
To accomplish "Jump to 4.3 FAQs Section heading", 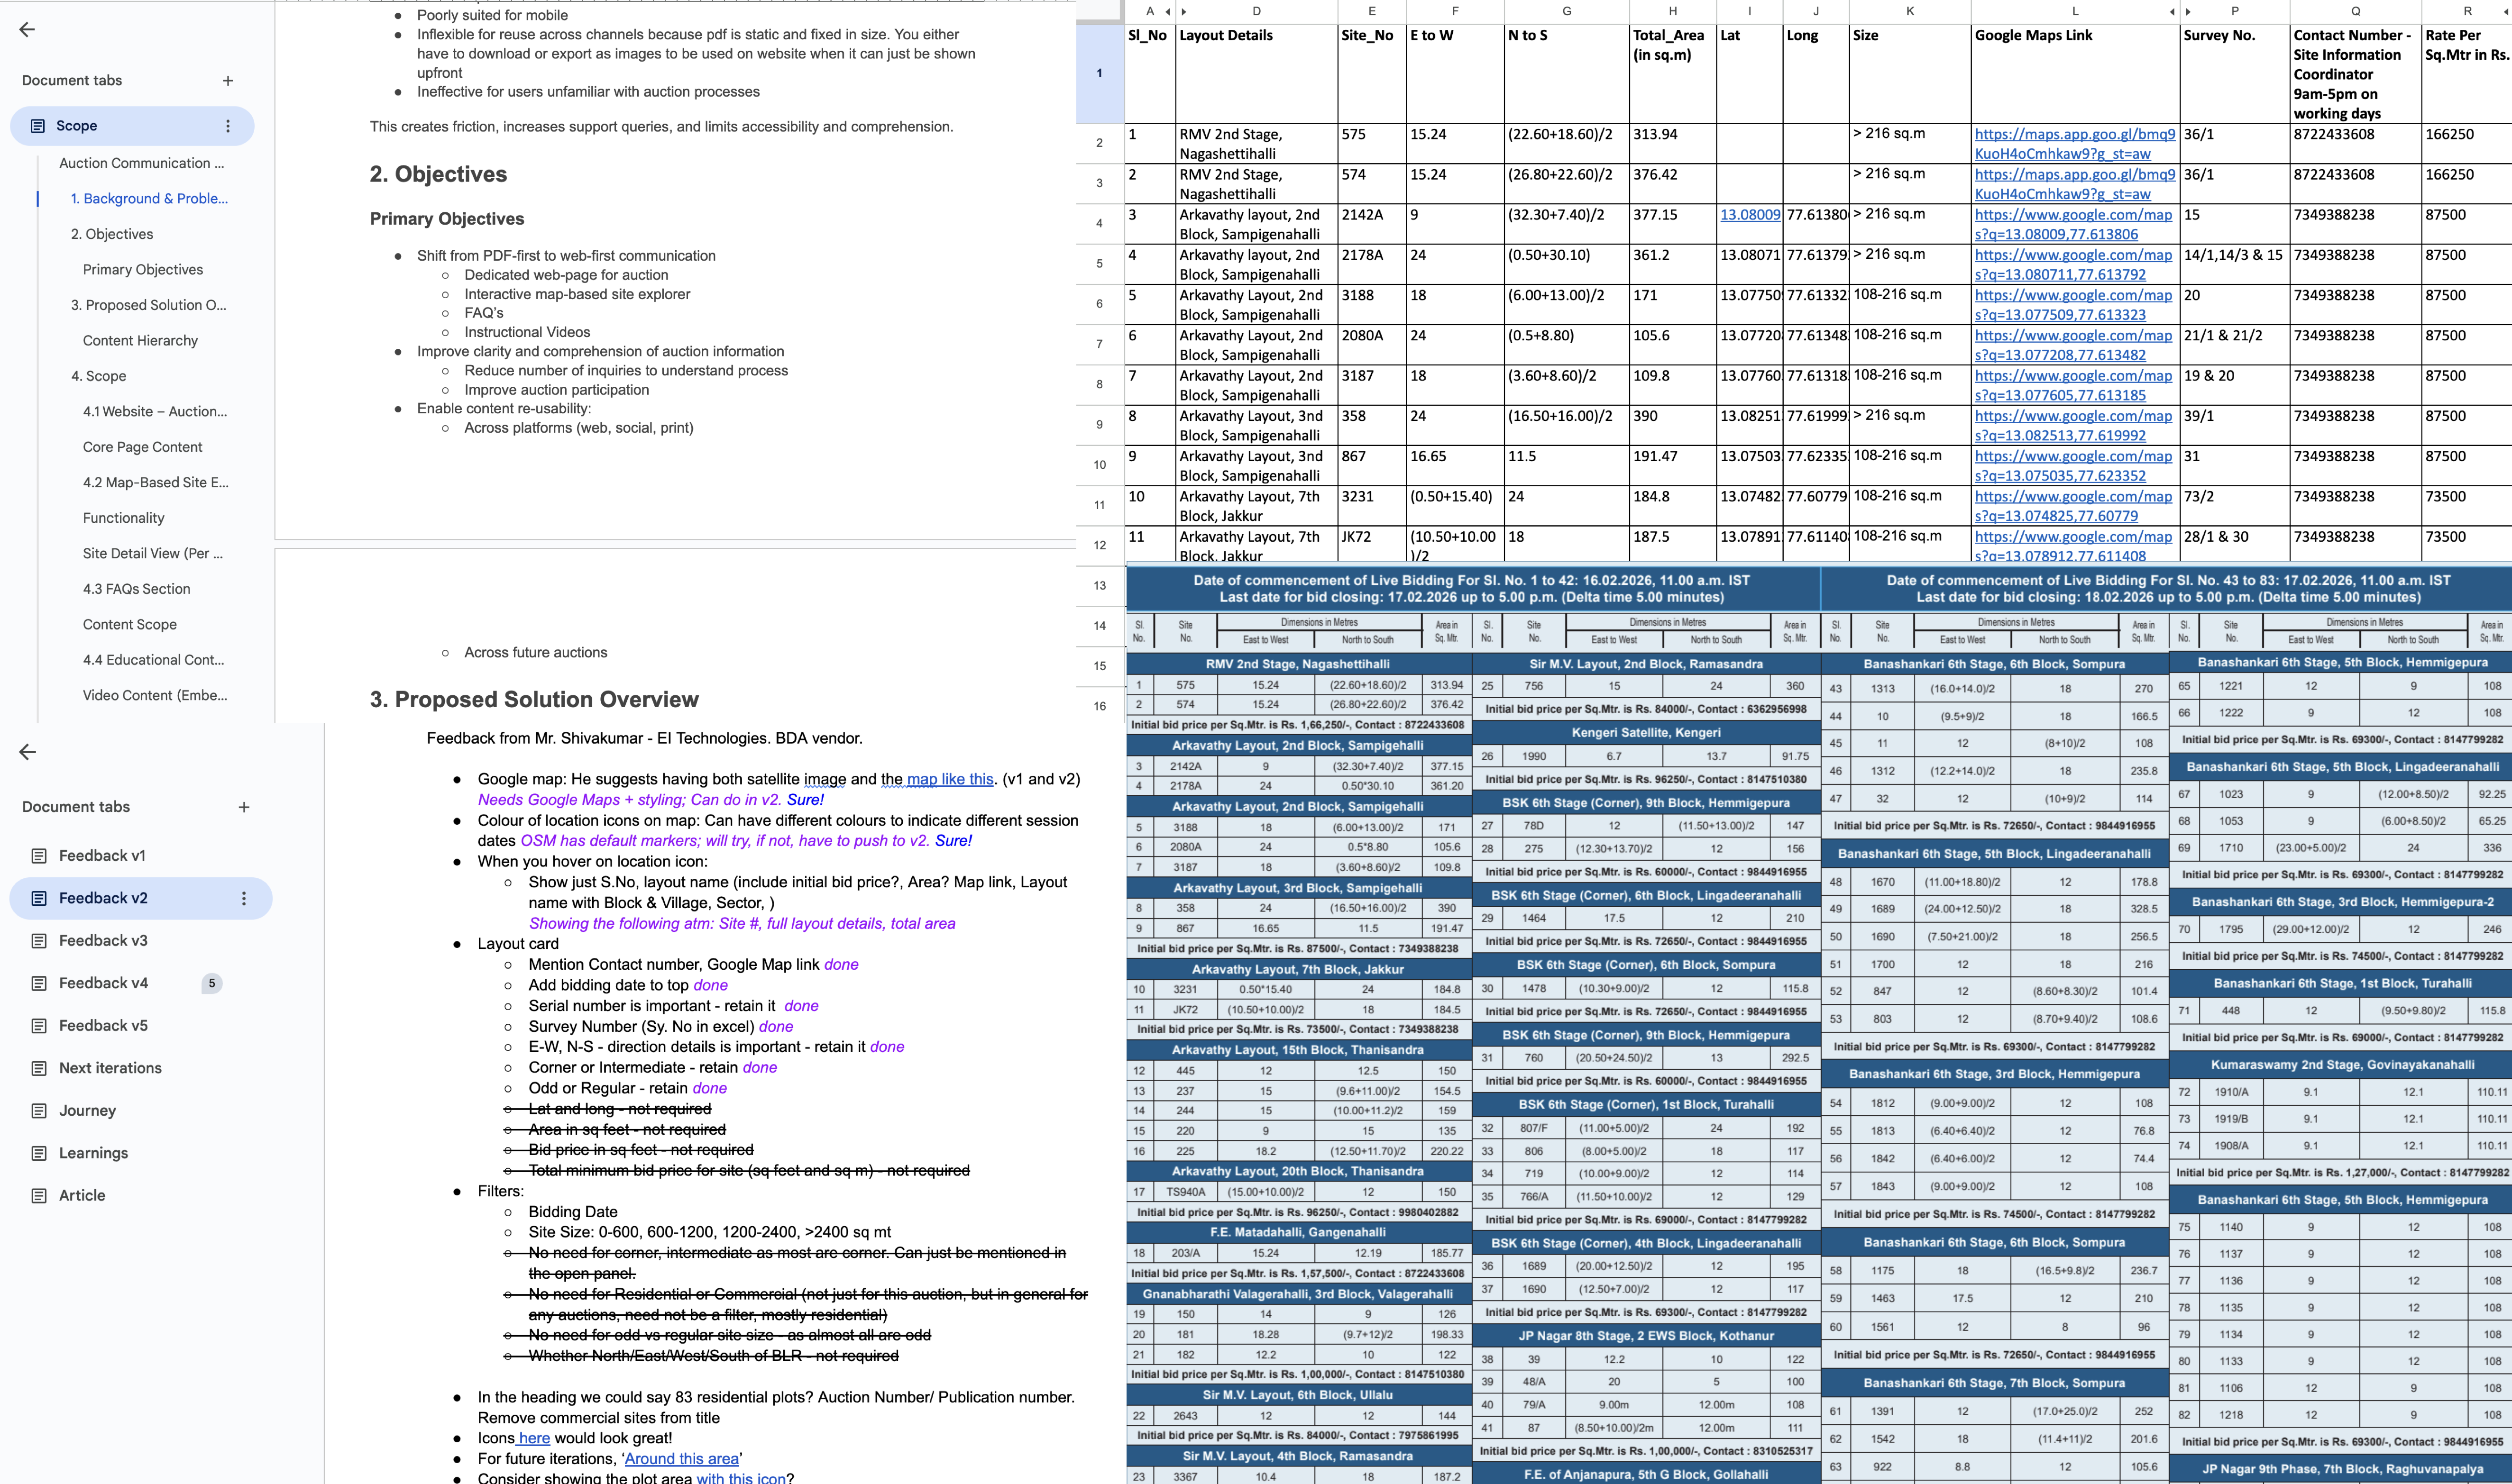I will coord(136,589).
